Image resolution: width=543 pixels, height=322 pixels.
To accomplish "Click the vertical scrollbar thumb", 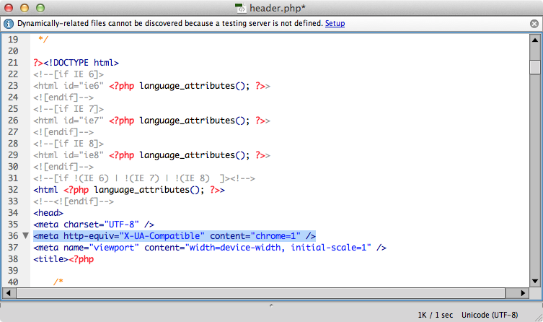I will (x=535, y=67).
